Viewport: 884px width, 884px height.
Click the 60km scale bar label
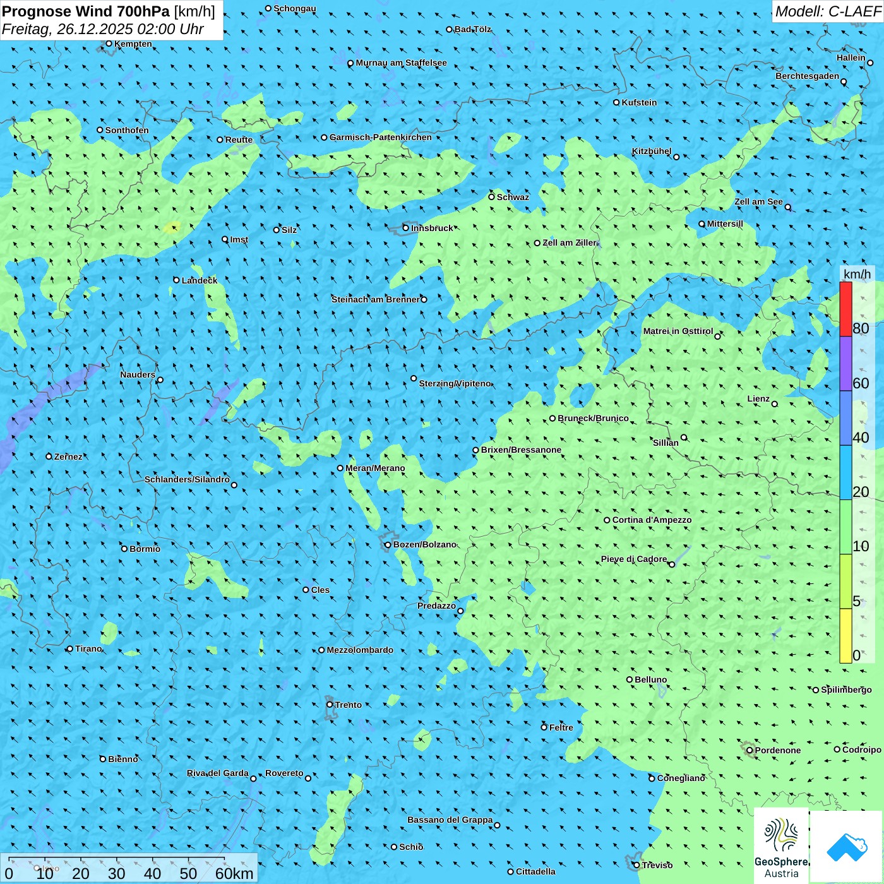234,873
